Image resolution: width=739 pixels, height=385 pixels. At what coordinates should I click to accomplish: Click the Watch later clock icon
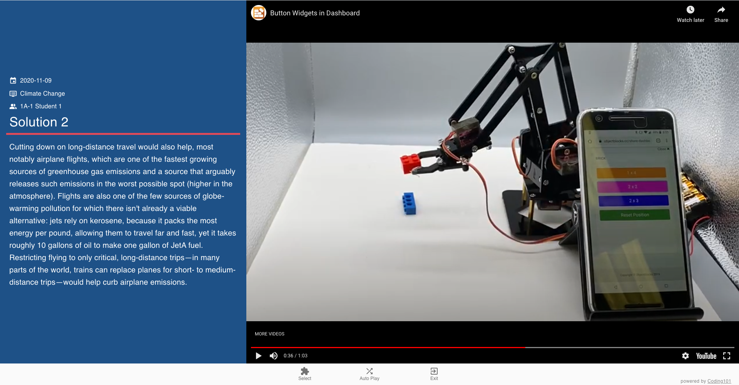point(690,10)
